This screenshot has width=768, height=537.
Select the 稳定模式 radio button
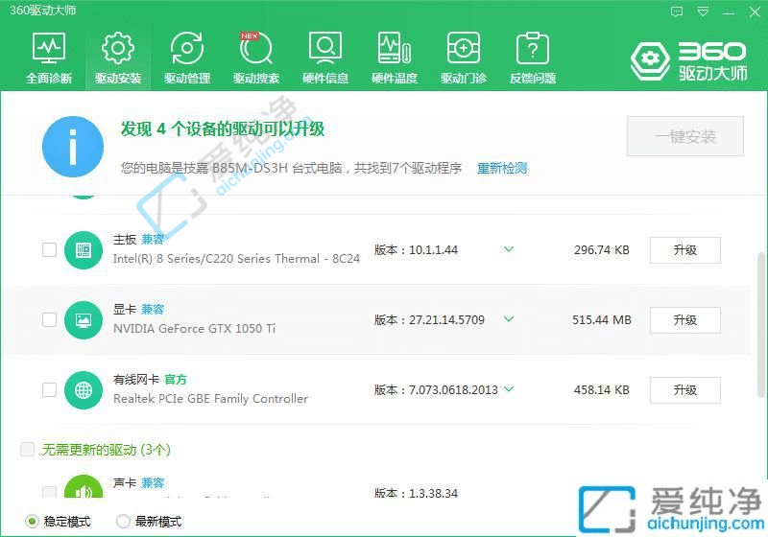pos(32,522)
